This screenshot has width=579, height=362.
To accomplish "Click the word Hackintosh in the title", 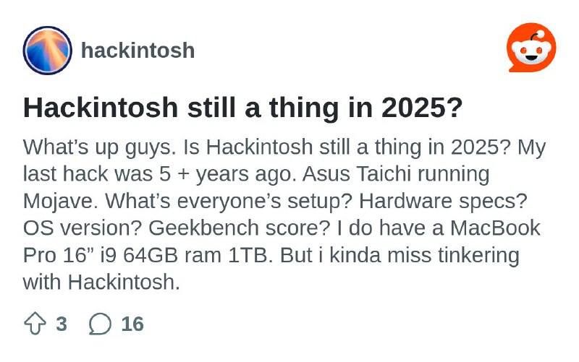I will coord(101,108).
